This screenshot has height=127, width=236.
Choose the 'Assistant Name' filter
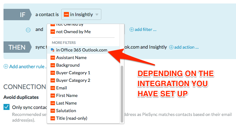click(83, 57)
